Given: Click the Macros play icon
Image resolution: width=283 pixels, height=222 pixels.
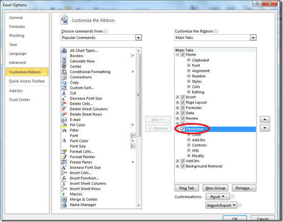Looking at the screenshot, I should click(64, 194).
